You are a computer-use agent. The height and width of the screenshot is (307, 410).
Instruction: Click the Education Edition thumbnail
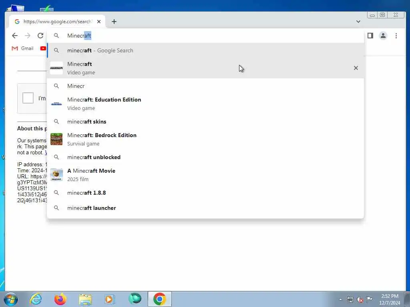click(56, 104)
